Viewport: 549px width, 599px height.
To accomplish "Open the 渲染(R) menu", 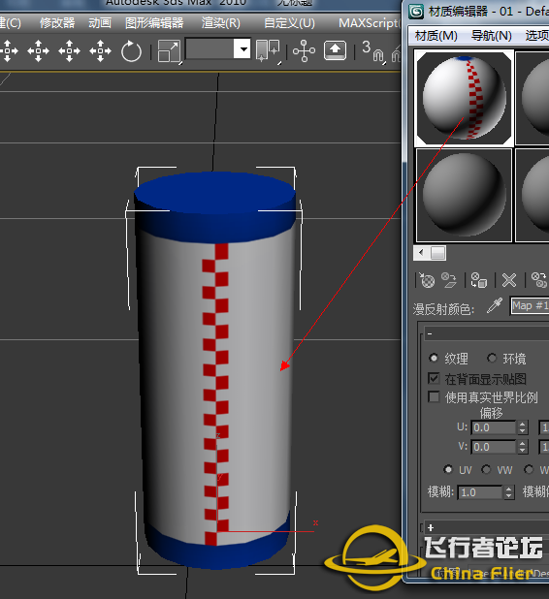I will 221,23.
